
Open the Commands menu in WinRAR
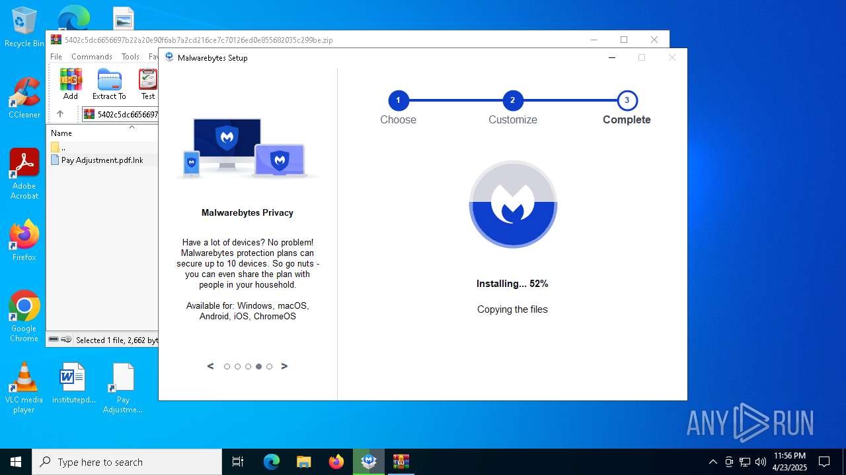(x=92, y=57)
